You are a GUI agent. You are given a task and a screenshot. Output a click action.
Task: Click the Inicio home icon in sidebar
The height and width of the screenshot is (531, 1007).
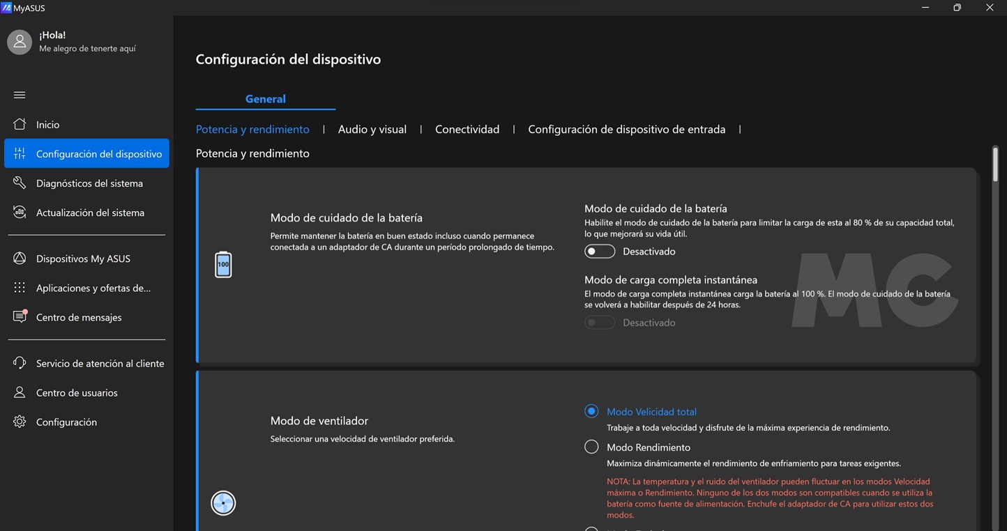coord(20,125)
